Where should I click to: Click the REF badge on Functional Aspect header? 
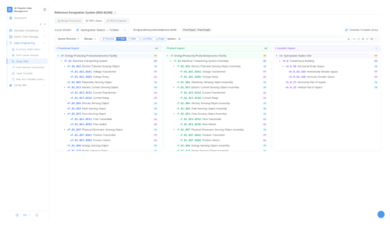pos(157,48)
